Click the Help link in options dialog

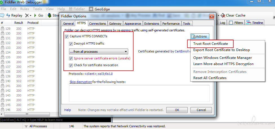coord(68,110)
